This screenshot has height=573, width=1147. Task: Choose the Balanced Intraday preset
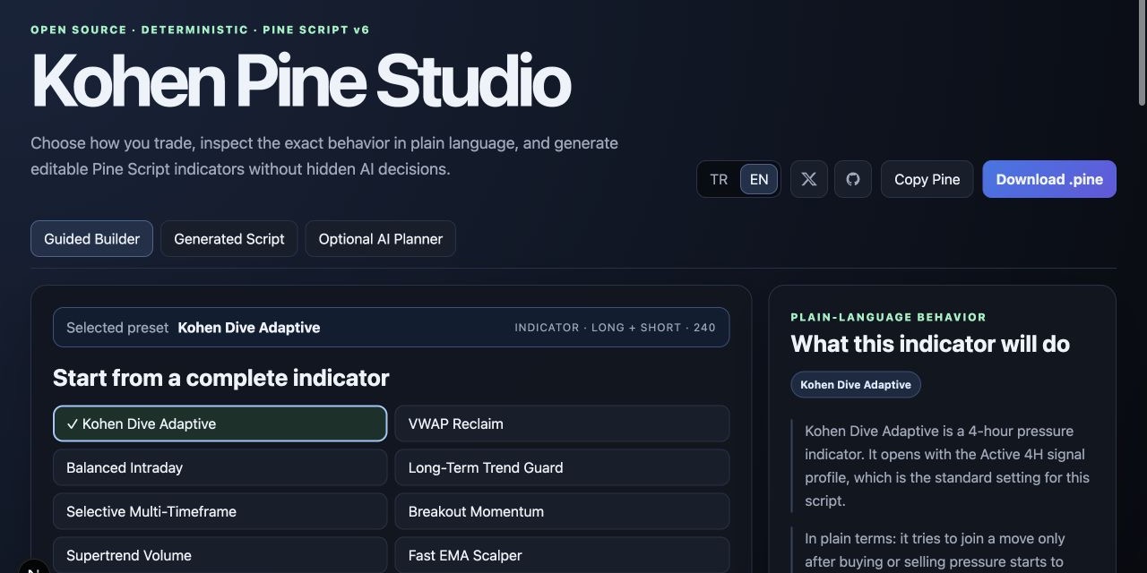tap(220, 467)
